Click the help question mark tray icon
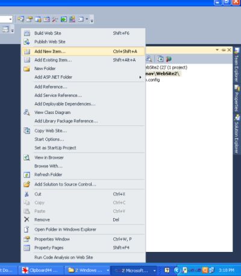241x276 pixels. point(167,270)
